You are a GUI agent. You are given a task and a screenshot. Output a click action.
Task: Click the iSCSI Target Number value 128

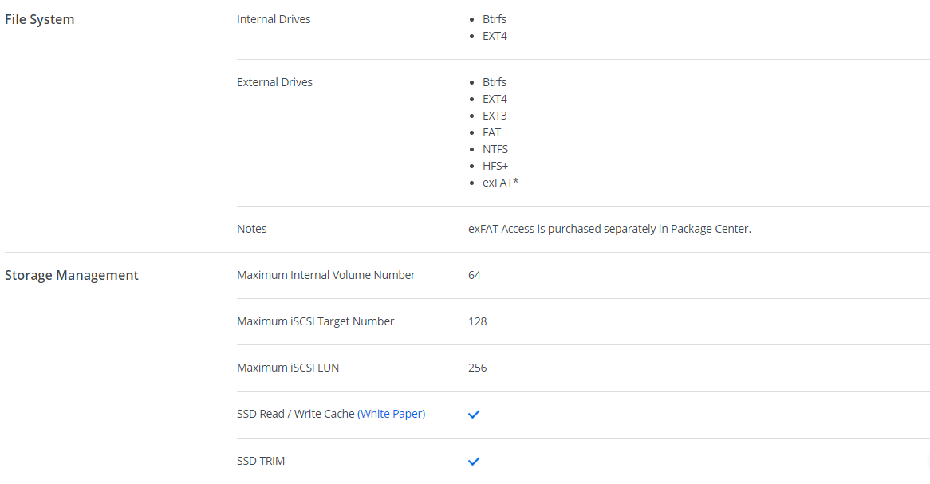(x=478, y=321)
